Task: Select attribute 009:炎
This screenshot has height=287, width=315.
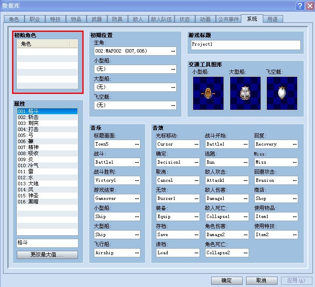Action: (47, 159)
